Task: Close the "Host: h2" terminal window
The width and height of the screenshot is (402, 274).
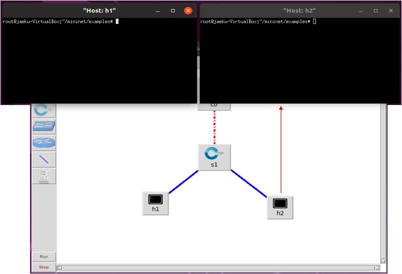Action: (x=390, y=10)
